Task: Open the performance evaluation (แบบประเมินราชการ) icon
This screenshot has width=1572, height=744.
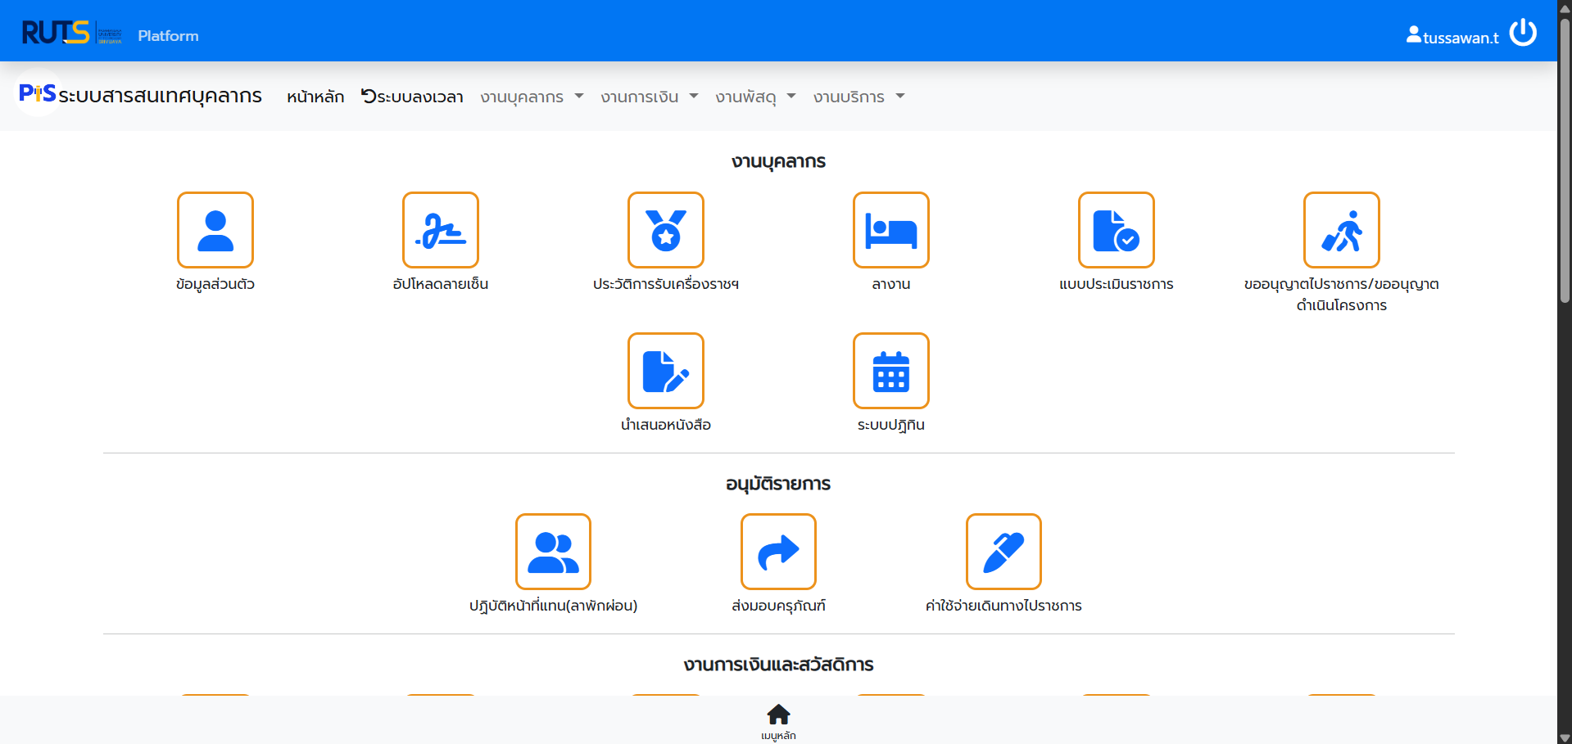Action: coord(1116,230)
